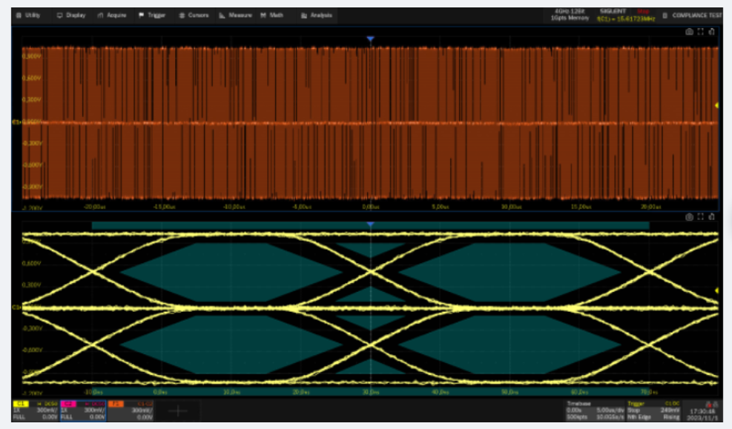Click the Math M icon

point(264,16)
